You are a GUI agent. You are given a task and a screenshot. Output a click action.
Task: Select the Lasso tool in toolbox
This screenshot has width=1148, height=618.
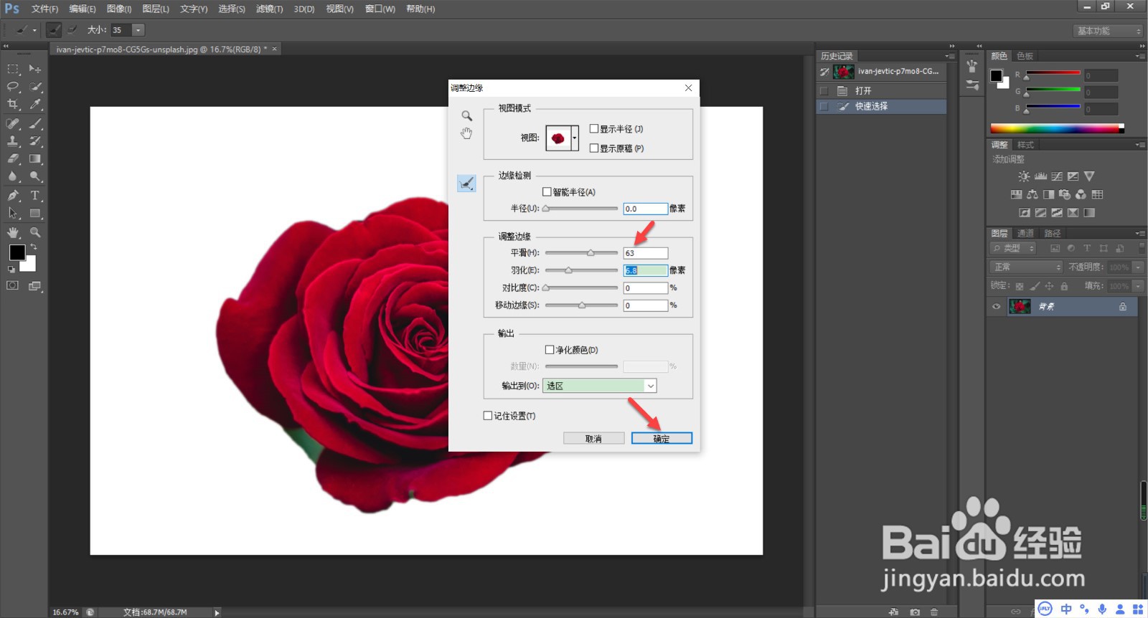coord(13,87)
